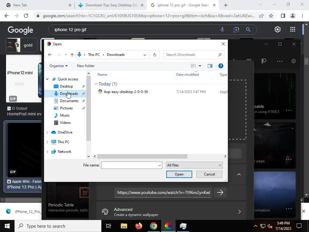Collapse the Today (1) group
Image resolution: width=309 pixels, height=232 pixels.
pos(96,84)
